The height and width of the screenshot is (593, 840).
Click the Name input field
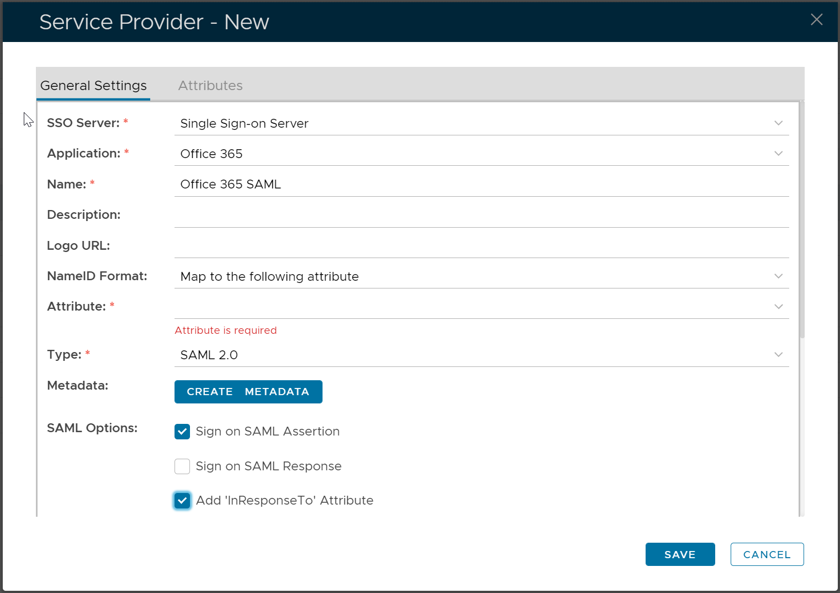click(480, 185)
